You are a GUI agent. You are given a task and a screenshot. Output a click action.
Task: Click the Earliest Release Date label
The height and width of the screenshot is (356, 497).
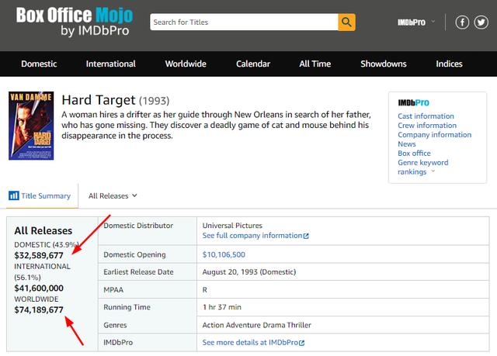pyautogui.click(x=138, y=272)
